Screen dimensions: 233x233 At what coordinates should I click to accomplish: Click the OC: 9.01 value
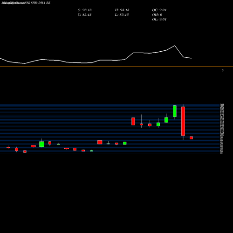click(159, 10)
